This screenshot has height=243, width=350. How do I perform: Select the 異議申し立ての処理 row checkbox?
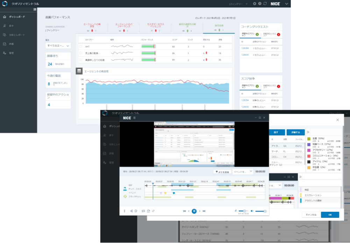(x=81, y=60)
